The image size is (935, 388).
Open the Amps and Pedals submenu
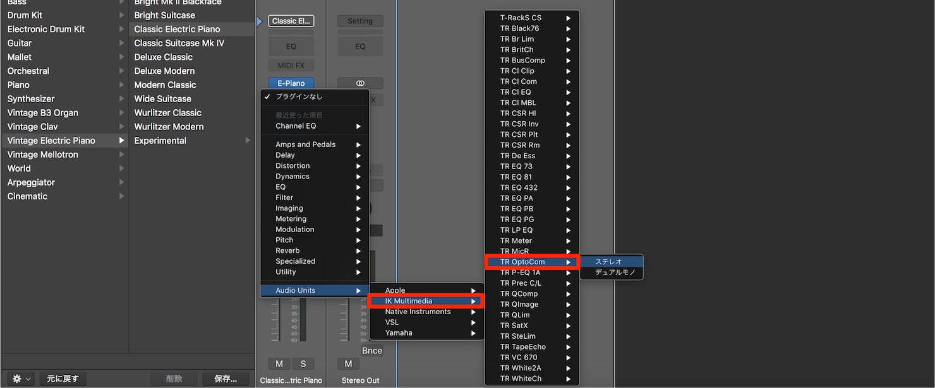[315, 144]
